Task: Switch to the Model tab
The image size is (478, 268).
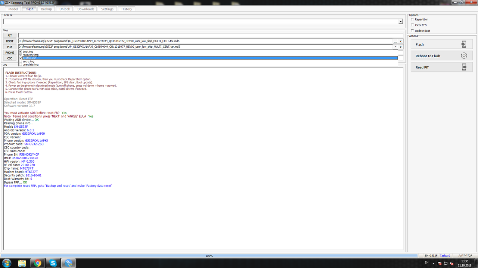Action: [x=13, y=9]
